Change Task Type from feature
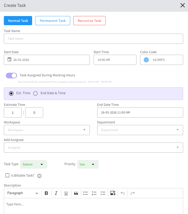188x214 pixels. 34,164
